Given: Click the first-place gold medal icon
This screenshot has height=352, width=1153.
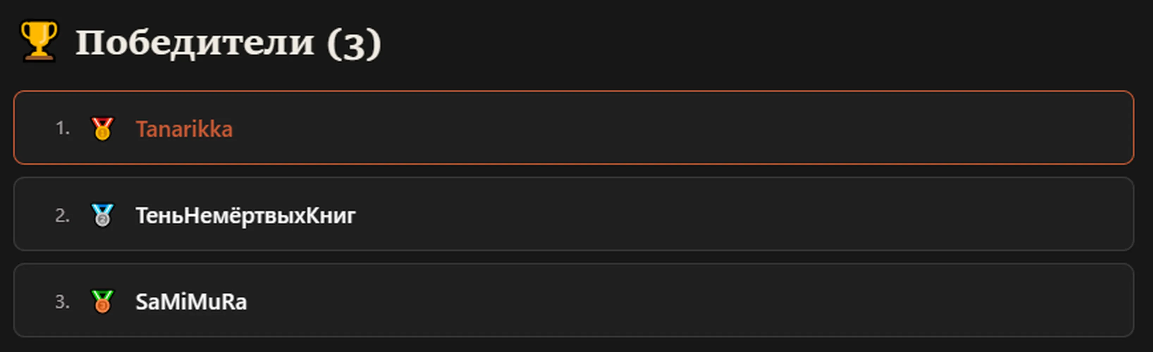Looking at the screenshot, I should coord(102,129).
